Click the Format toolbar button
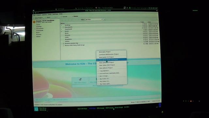 tap(64, 17)
